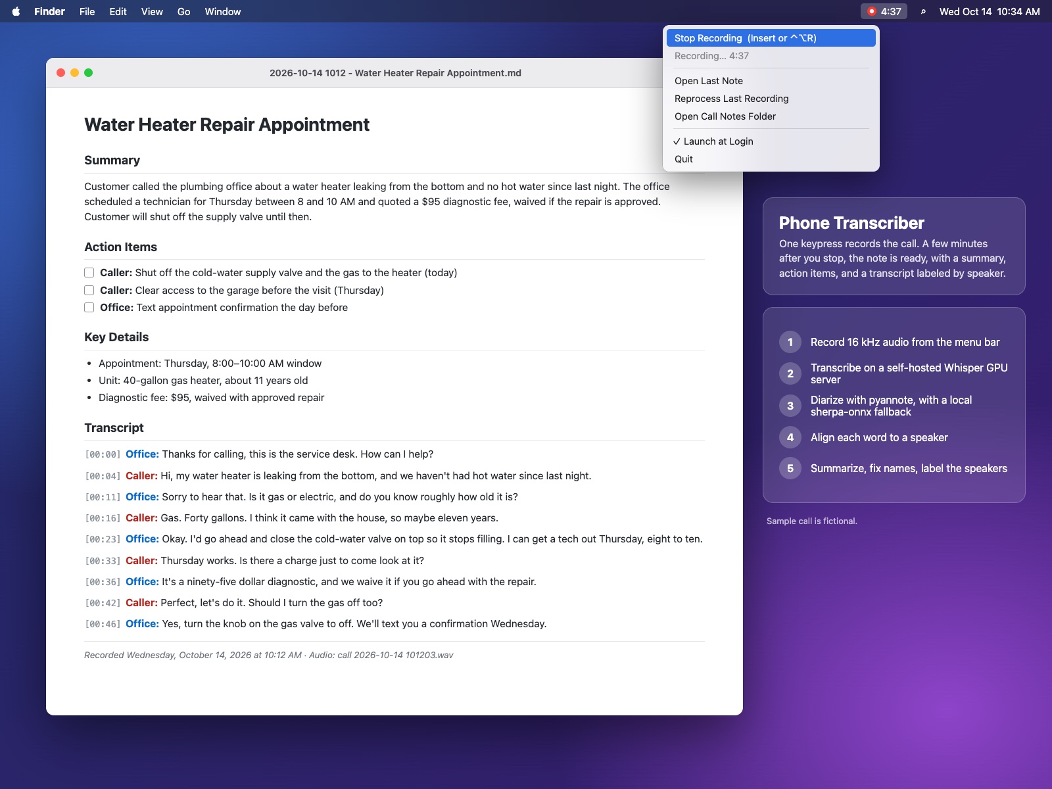Open the Go menu
Image resolution: width=1052 pixels, height=789 pixels.
click(x=183, y=12)
